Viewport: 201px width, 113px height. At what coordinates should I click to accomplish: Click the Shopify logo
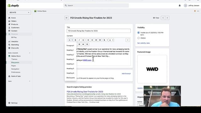click(x=13, y=6)
